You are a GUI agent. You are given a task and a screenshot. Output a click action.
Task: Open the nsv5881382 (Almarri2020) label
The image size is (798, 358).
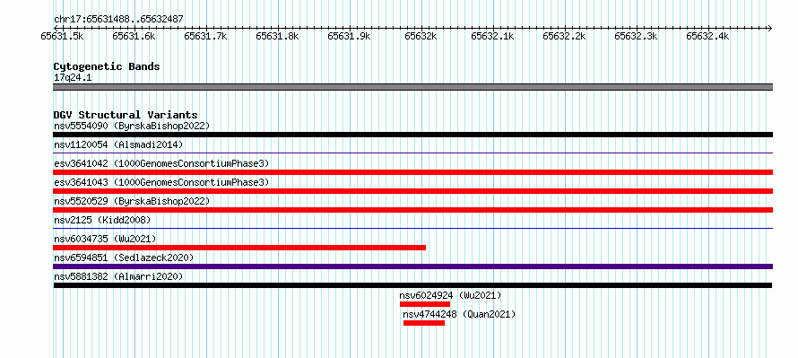pos(118,276)
